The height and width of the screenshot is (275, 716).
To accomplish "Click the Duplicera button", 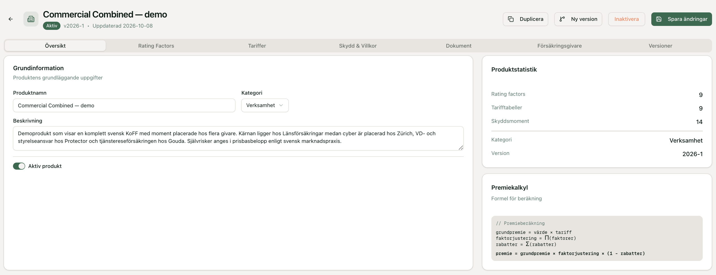I will [x=525, y=19].
